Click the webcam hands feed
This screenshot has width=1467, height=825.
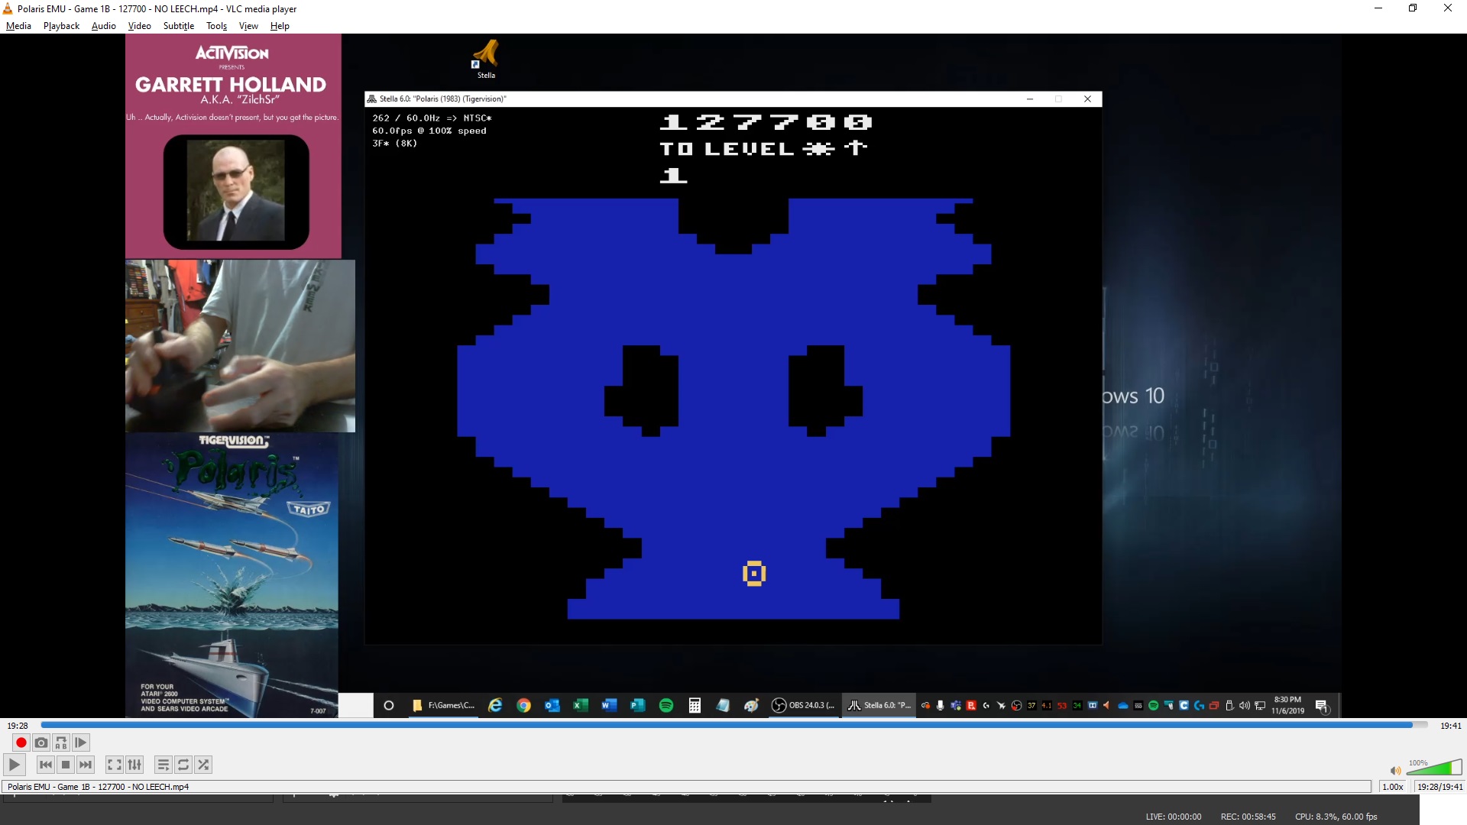pos(240,346)
